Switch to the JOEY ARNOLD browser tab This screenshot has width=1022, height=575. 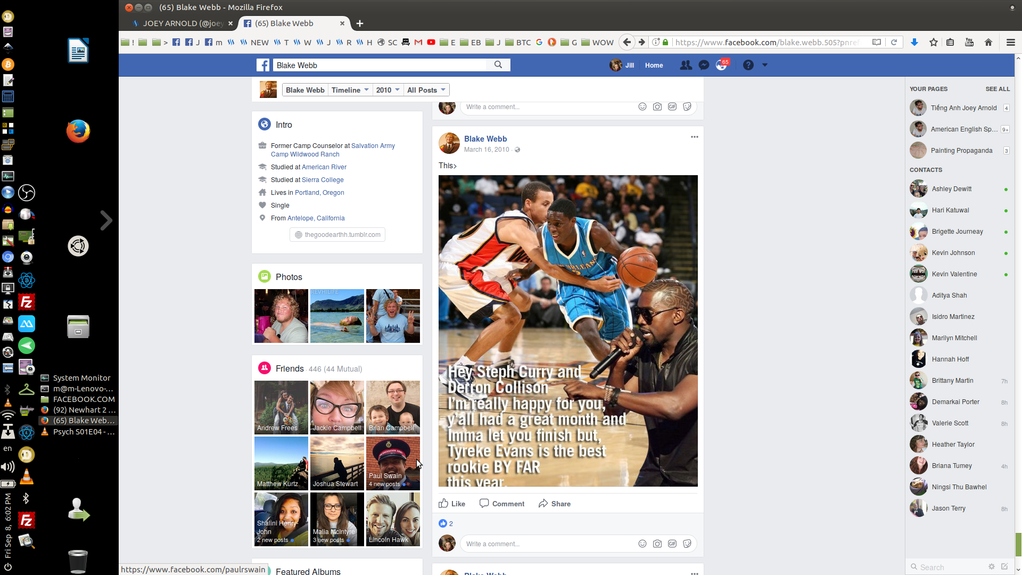coord(182,23)
